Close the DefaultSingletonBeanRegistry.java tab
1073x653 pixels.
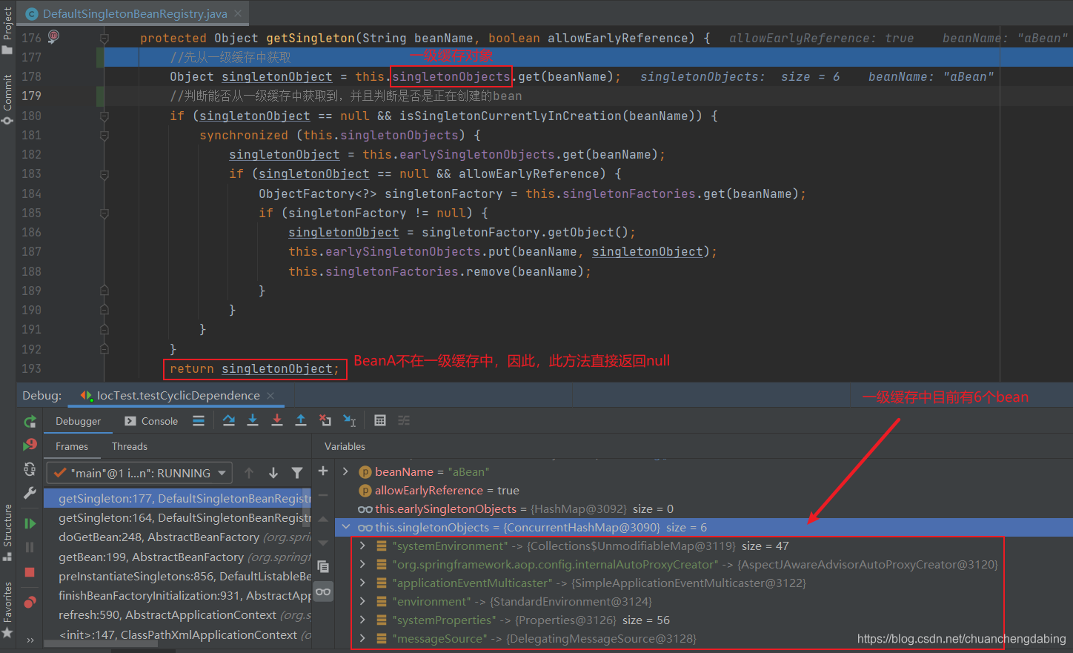pos(238,13)
